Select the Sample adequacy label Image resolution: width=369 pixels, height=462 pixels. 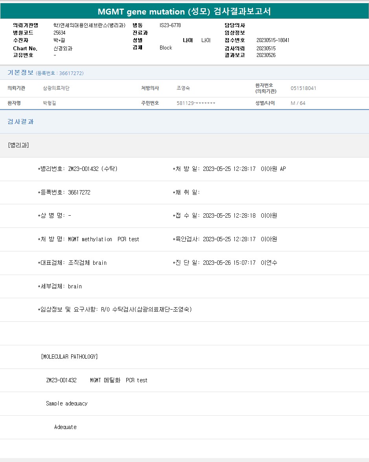tap(66, 403)
